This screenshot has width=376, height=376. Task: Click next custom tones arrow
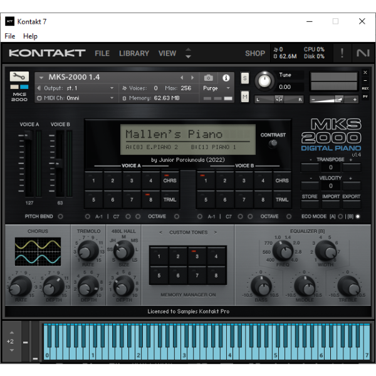[216, 232]
